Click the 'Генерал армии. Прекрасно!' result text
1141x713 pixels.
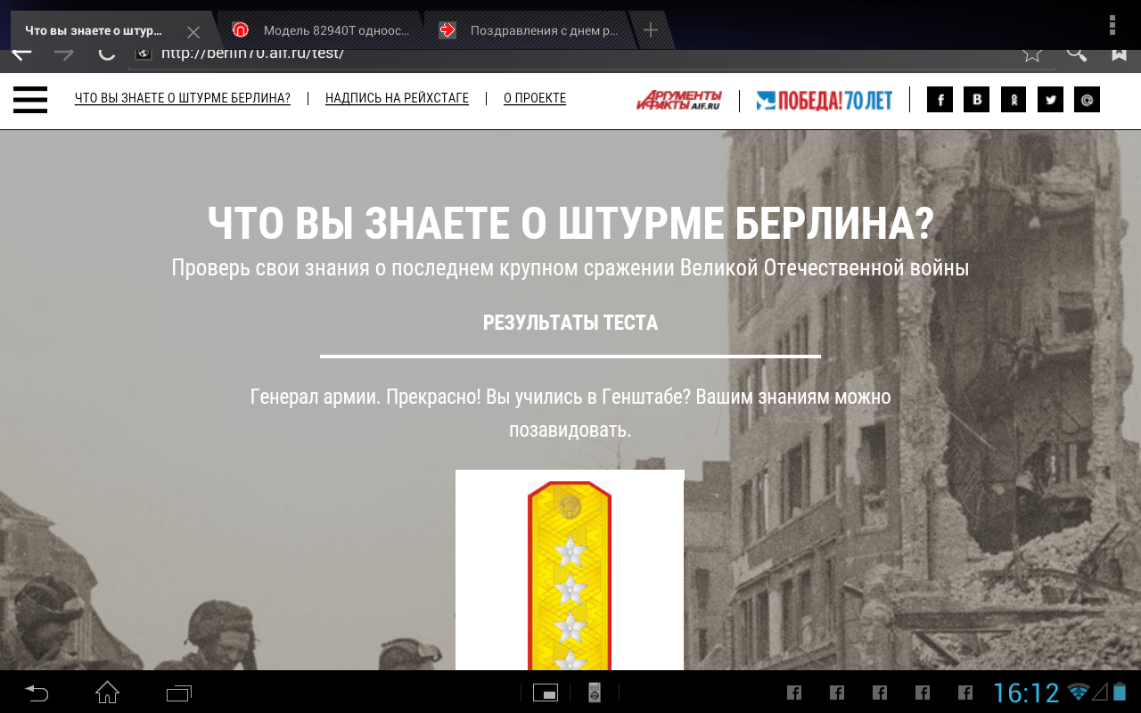pyautogui.click(x=570, y=413)
